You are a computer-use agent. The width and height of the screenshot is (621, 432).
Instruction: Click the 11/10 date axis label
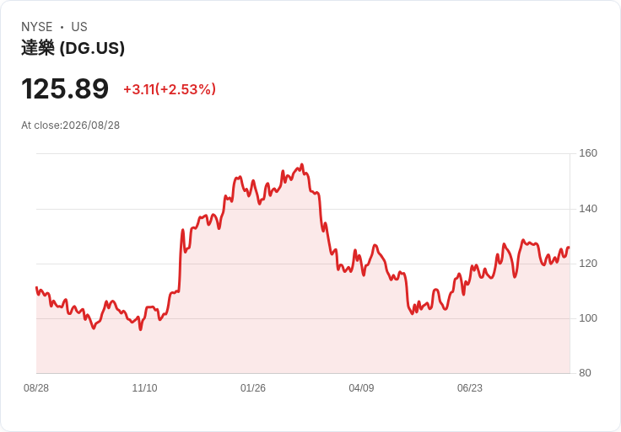point(144,387)
